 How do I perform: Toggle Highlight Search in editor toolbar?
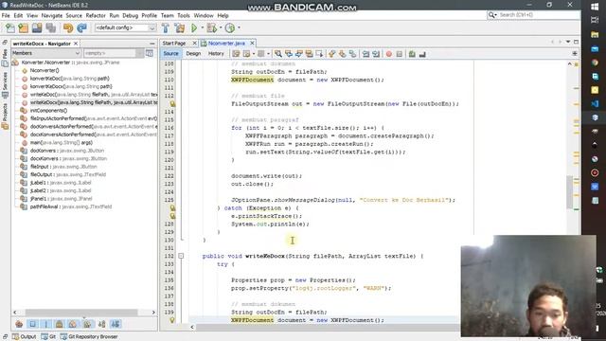coord(310,54)
